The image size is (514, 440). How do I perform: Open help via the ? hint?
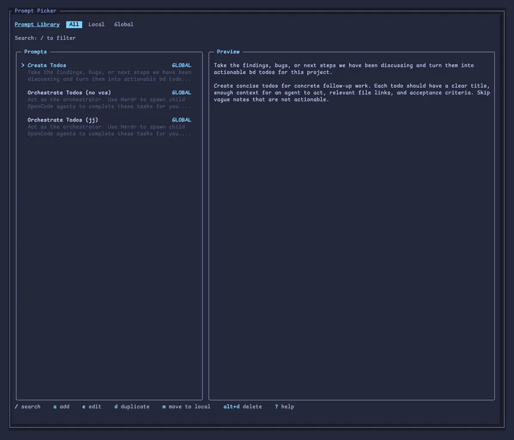coord(284,407)
